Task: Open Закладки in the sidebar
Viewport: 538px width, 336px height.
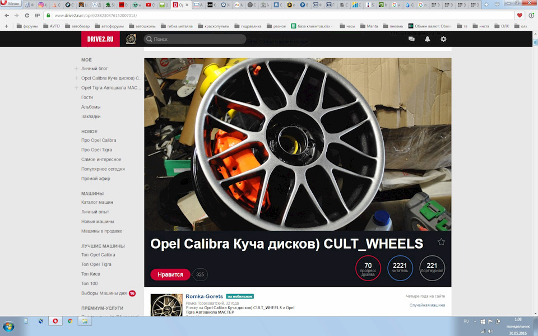Action: [x=91, y=116]
